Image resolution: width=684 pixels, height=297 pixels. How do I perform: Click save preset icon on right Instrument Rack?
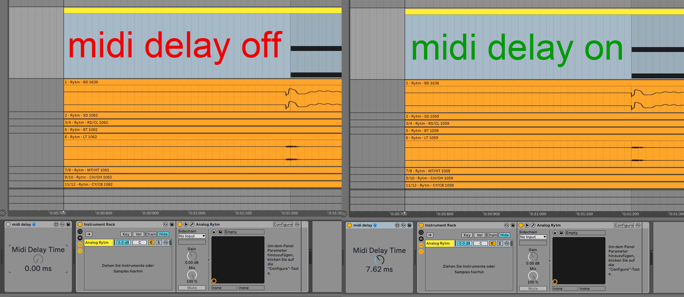pyautogui.click(x=513, y=225)
